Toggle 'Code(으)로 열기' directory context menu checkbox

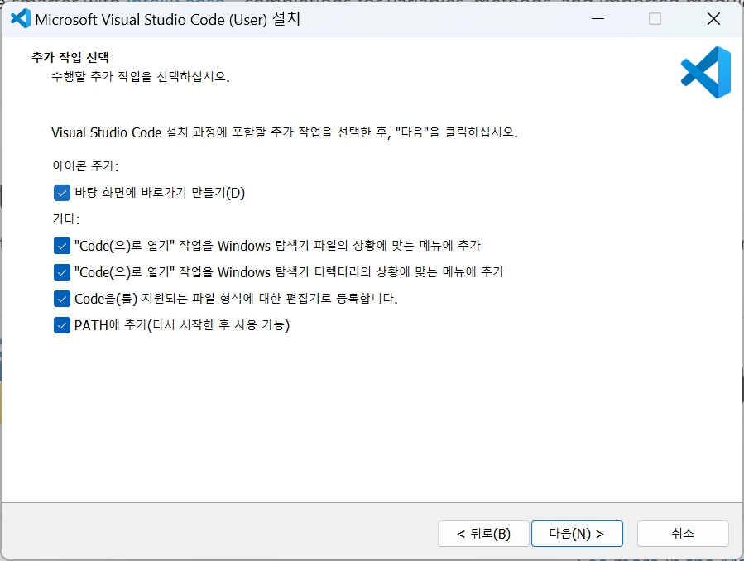point(62,273)
